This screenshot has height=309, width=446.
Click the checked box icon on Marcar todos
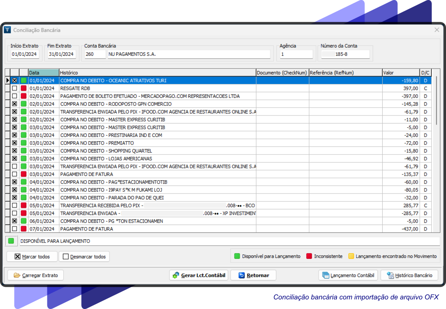[17, 257]
